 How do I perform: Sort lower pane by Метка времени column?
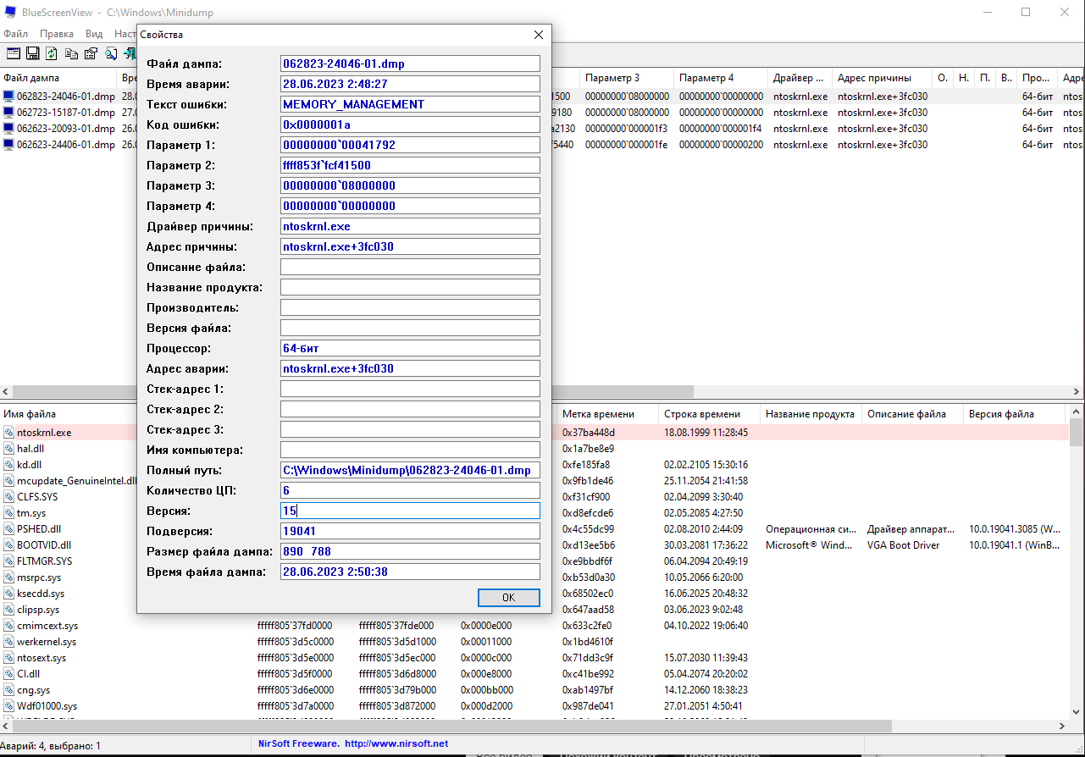tap(608, 414)
